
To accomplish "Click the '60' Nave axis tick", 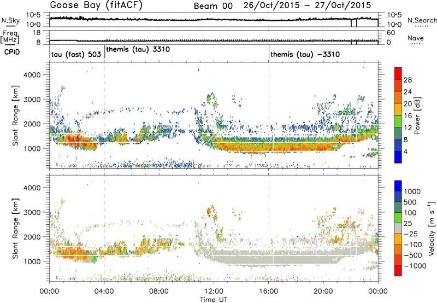I will tap(391, 33).
